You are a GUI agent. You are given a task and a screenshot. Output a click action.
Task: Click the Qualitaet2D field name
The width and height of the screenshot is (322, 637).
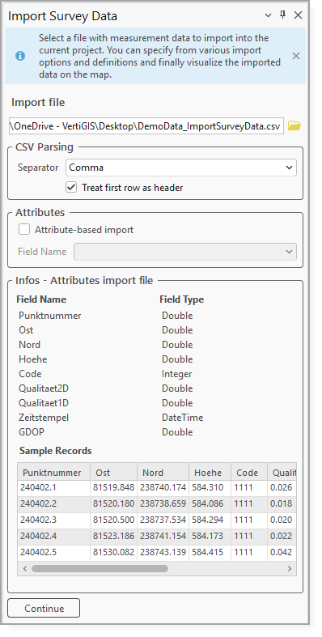44,389
